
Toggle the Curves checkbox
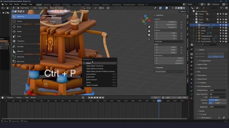tap(200, 114)
